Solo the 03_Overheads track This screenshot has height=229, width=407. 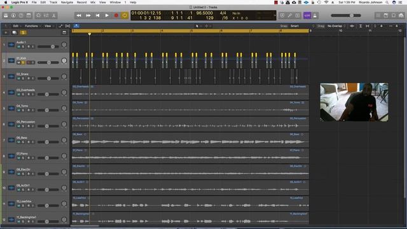(23, 94)
